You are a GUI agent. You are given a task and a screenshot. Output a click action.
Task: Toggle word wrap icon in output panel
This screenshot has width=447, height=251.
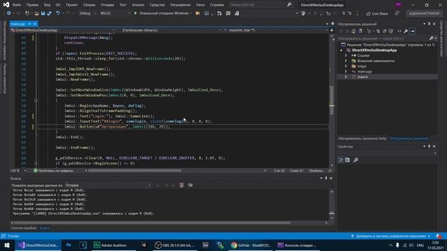point(190,185)
